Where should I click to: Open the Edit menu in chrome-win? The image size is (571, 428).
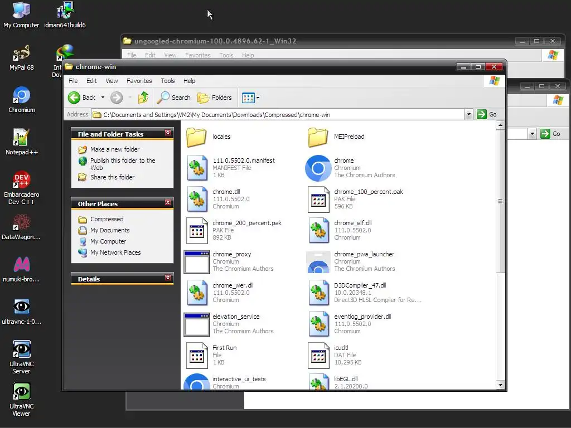pos(91,81)
